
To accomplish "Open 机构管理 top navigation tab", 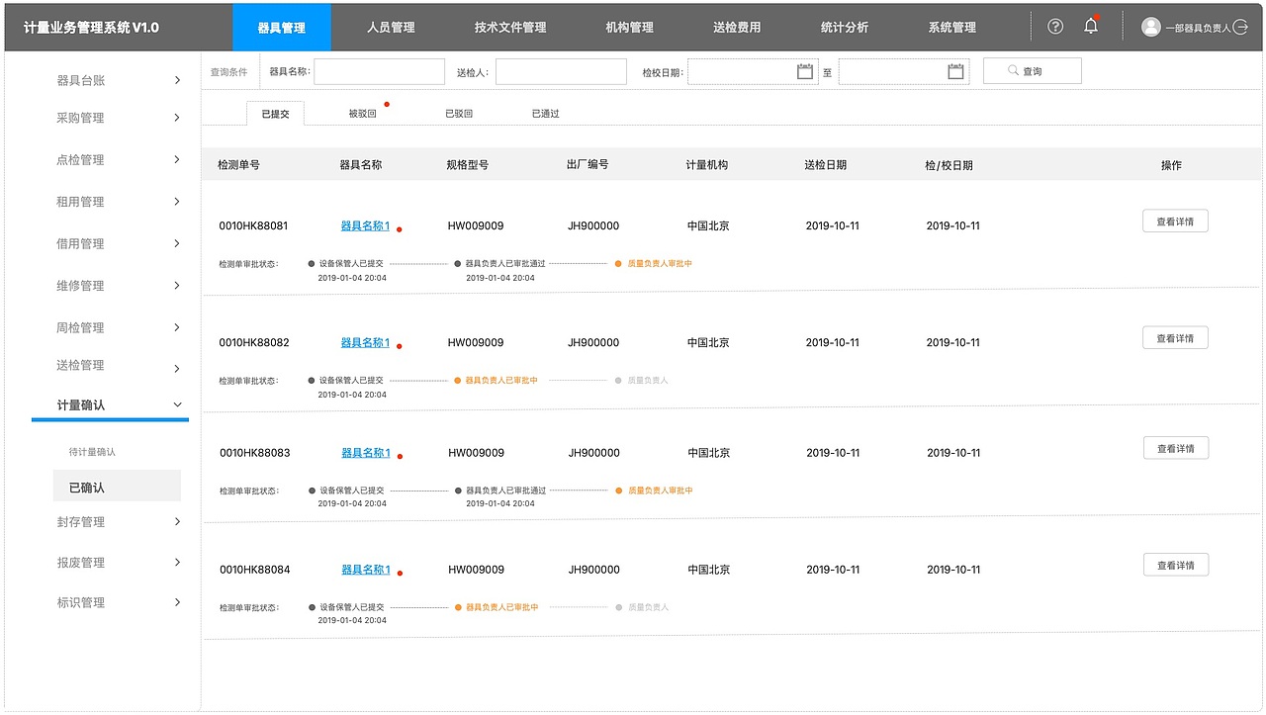I will 630,28.
